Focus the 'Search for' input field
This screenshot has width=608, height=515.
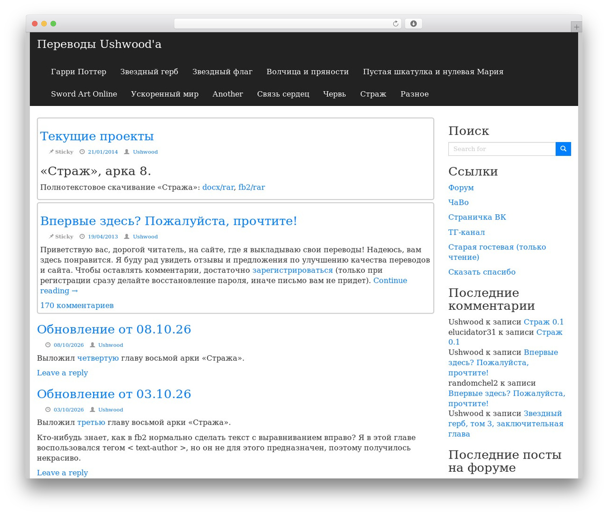502,149
